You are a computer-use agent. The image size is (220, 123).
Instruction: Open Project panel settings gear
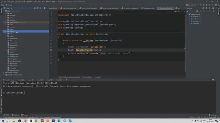point(44,8)
